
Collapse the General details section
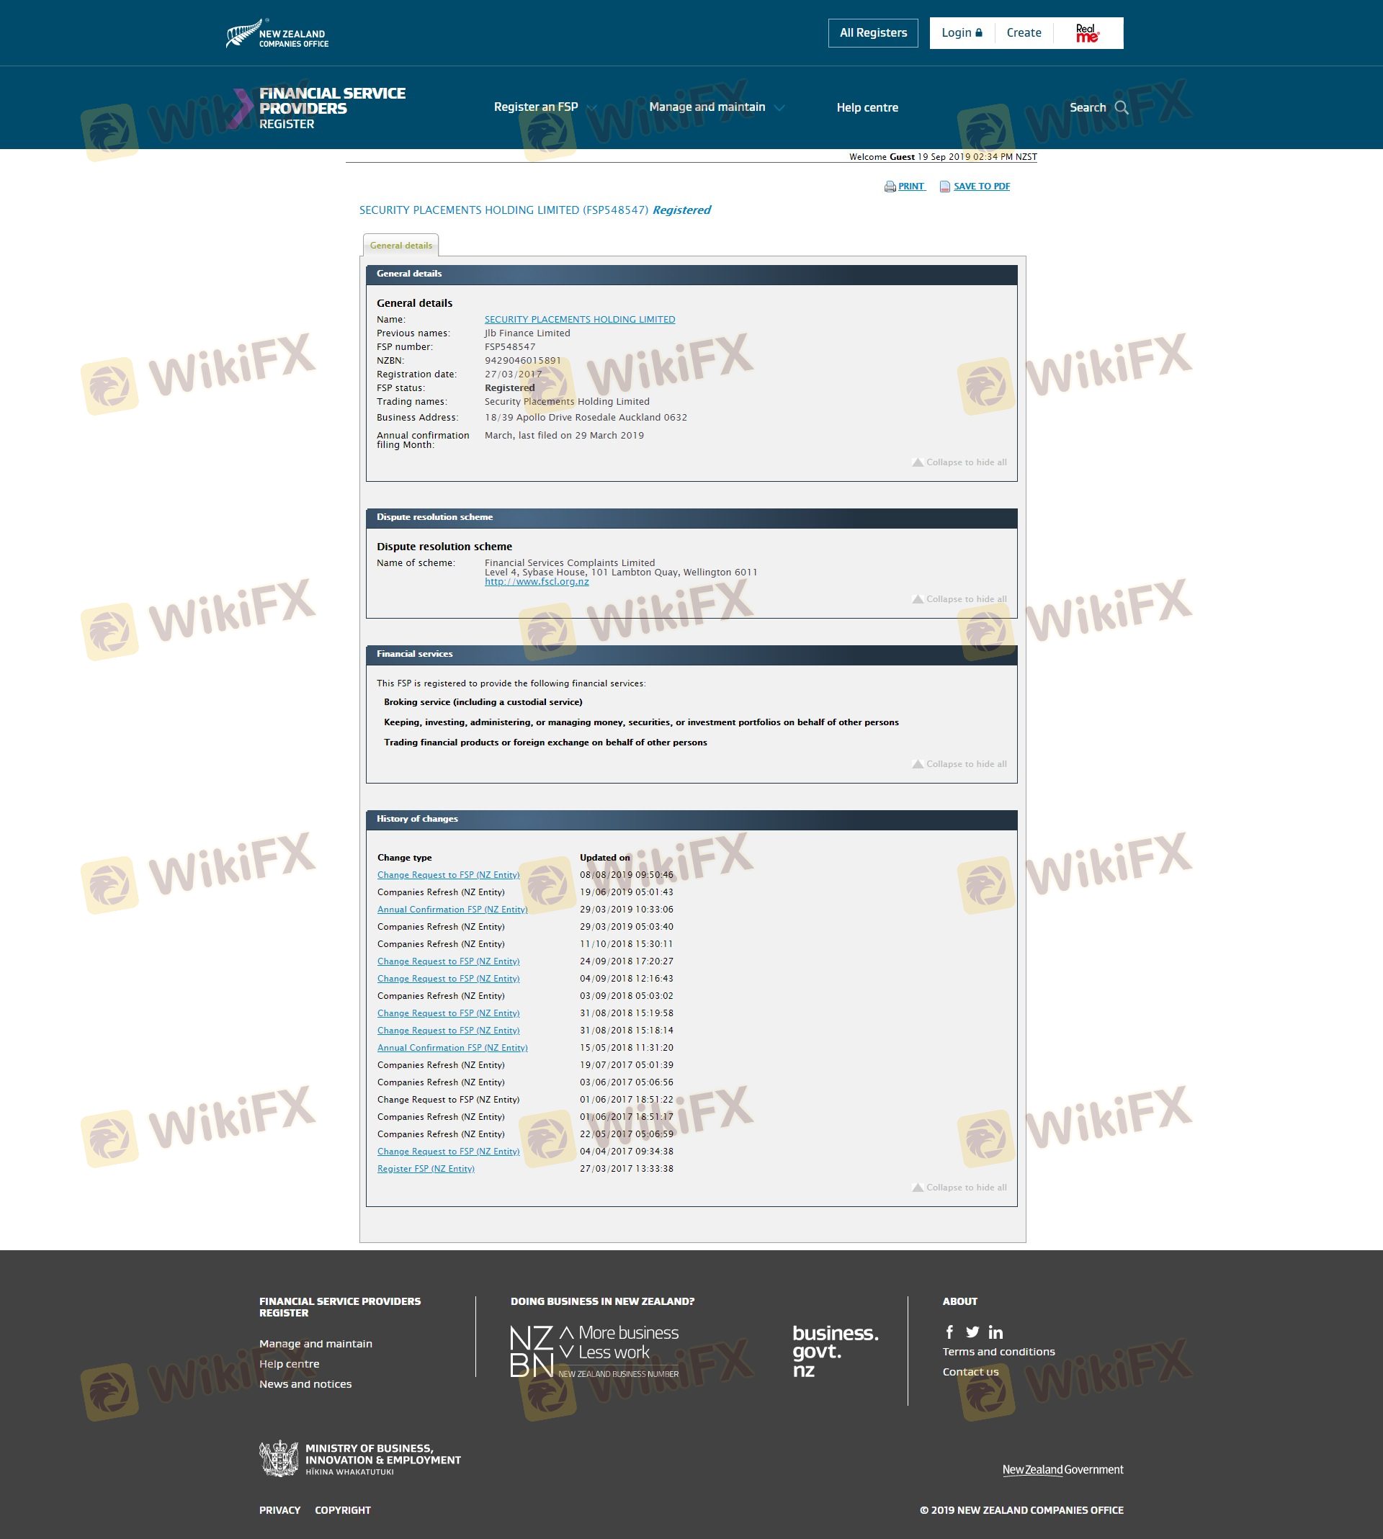click(x=959, y=462)
